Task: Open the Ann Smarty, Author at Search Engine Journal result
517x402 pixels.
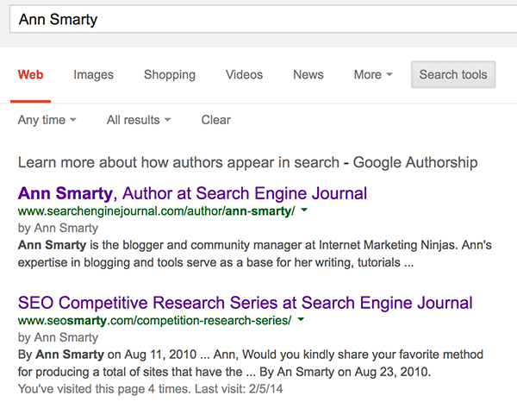Action: [192, 193]
